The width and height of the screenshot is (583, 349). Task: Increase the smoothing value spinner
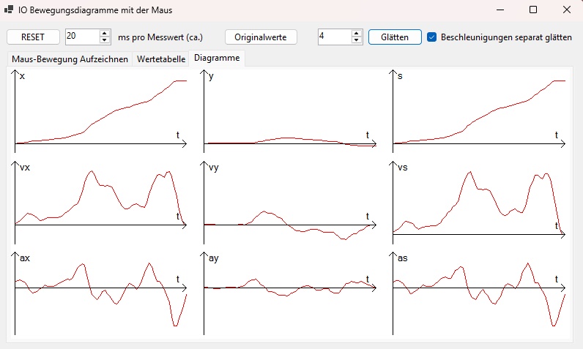[x=357, y=34]
